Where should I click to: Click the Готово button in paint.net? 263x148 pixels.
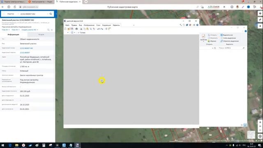coord(81,32)
